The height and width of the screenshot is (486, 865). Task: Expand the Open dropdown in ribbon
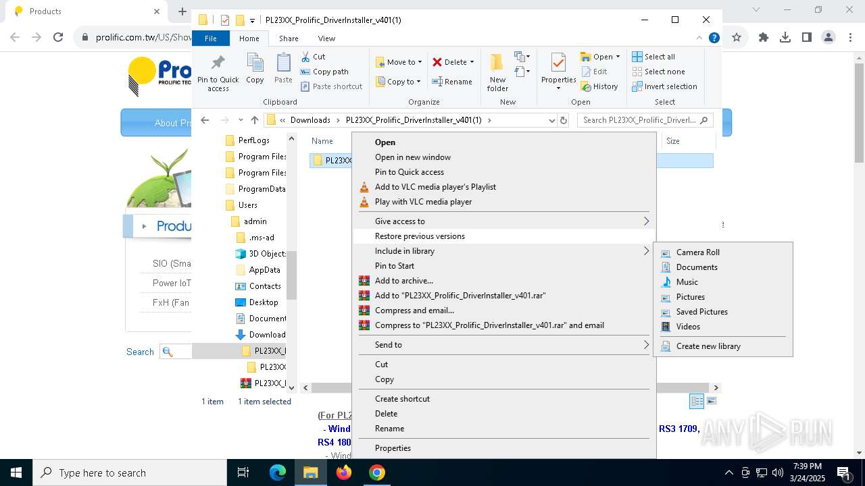point(618,57)
